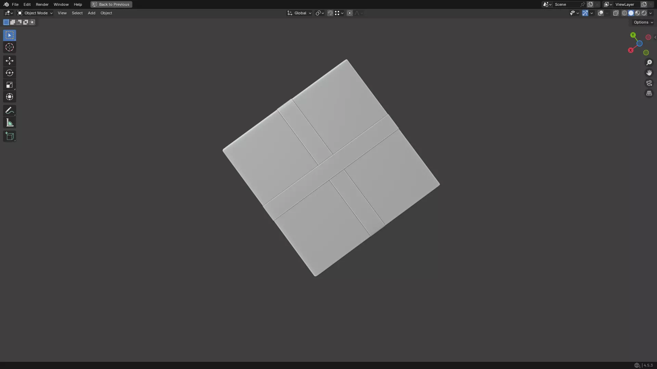The width and height of the screenshot is (657, 369).
Task: Open the Options dropdown
Action: tap(643, 22)
